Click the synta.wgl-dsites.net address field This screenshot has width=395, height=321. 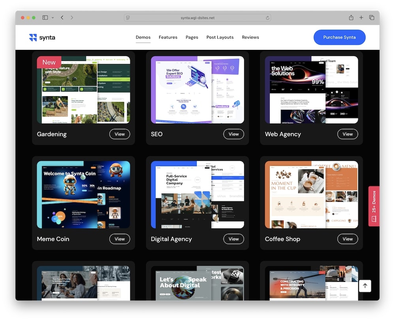coord(197,18)
